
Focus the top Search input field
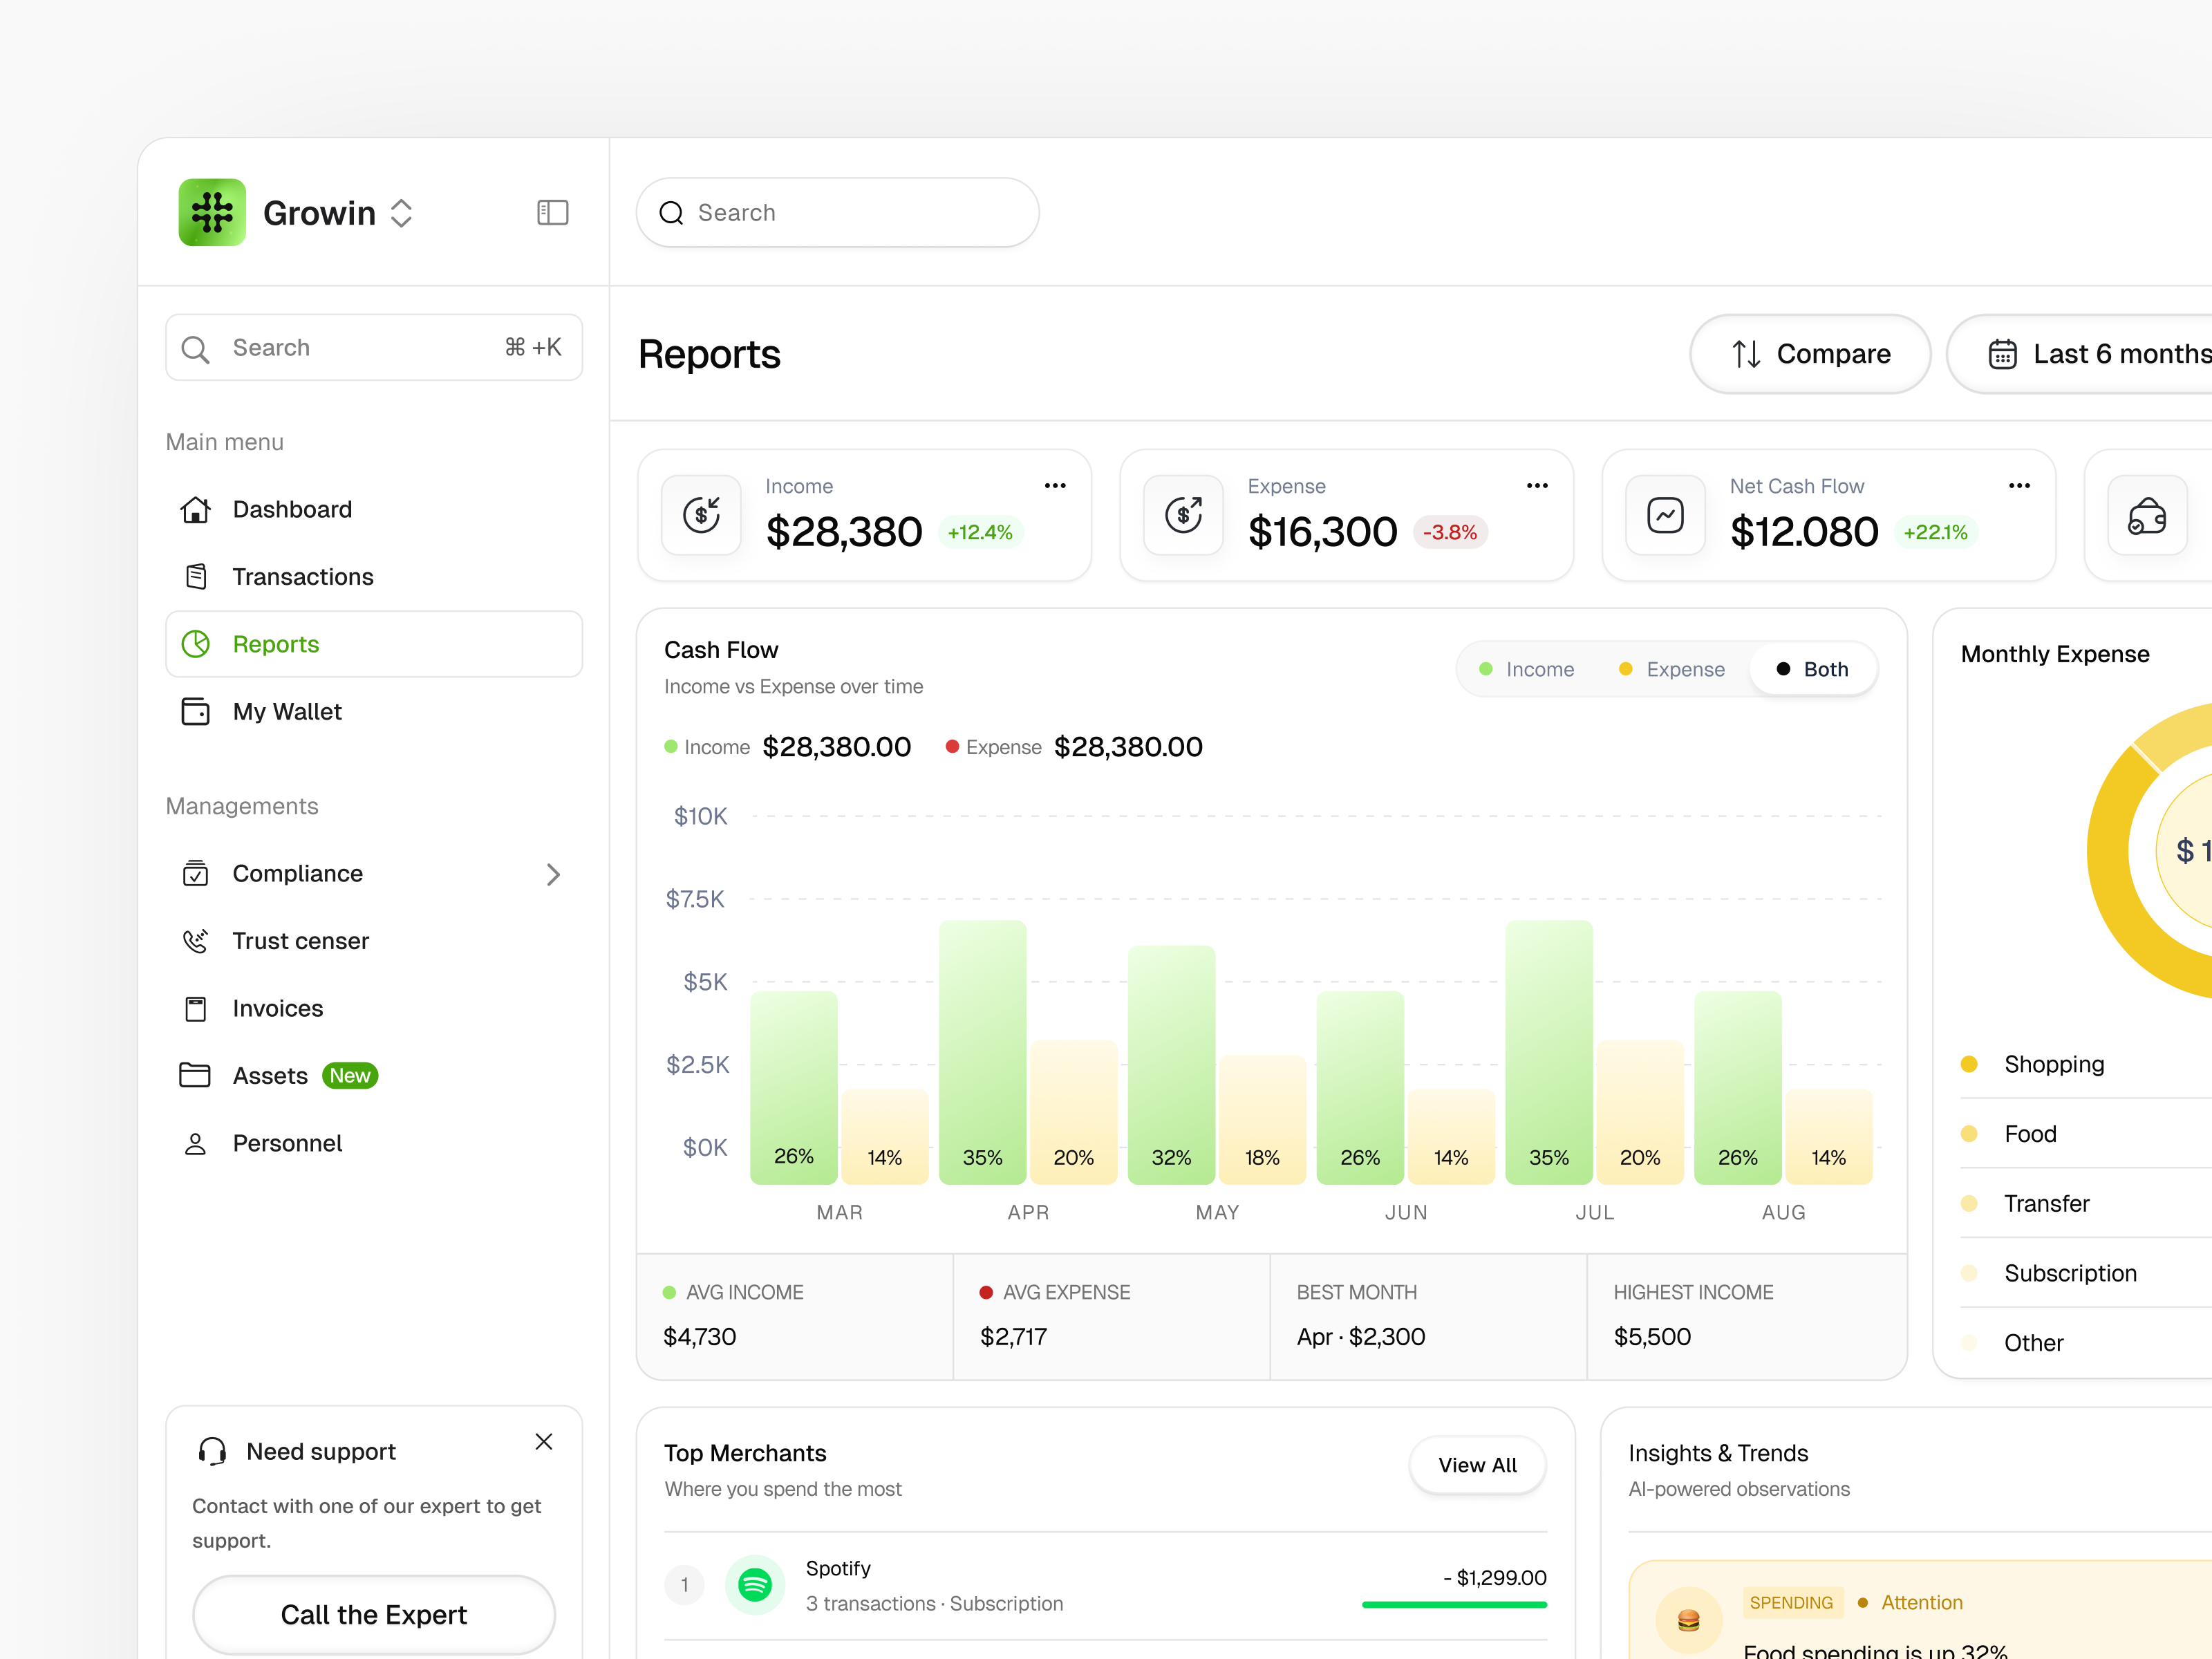click(x=838, y=213)
